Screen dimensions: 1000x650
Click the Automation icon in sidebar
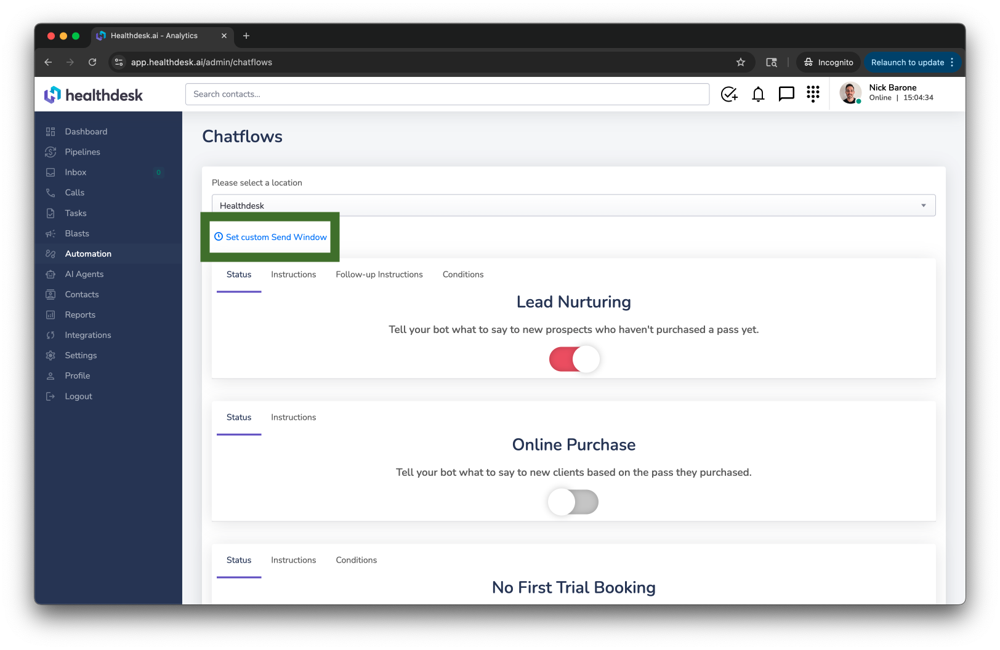pos(50,254)
